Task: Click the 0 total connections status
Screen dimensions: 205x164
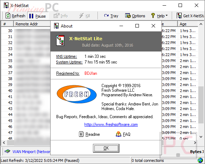Action: click(148, 160)
